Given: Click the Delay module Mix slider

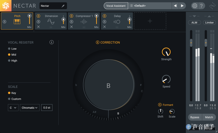Looking at the screenshot, I should 130,20.
